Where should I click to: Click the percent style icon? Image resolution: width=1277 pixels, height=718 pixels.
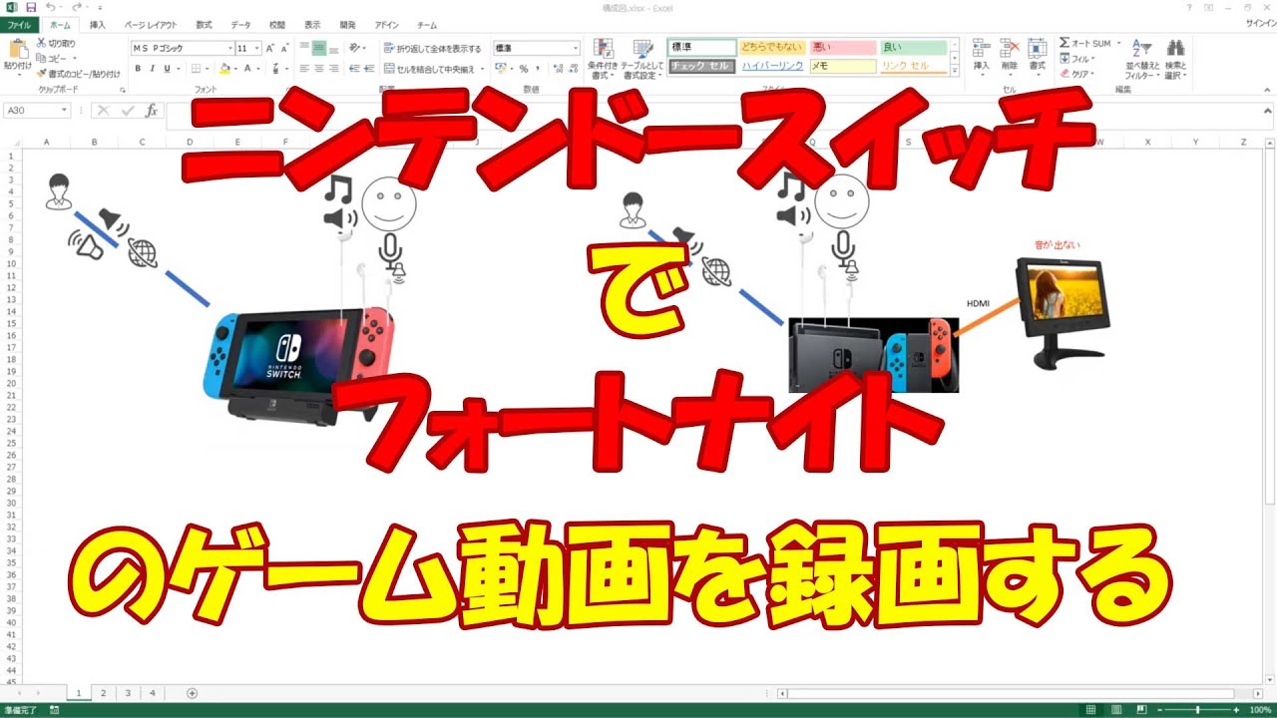pos(524,69)
